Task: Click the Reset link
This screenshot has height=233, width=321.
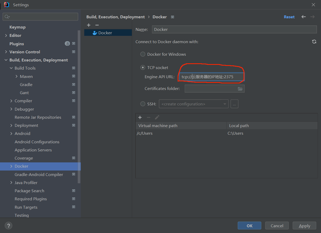Action: pos(289,17)
